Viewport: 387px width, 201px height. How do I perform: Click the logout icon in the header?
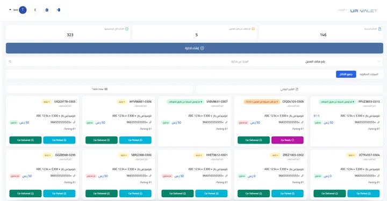59,10
